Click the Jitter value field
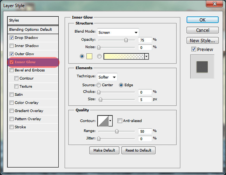 (145, 139)
